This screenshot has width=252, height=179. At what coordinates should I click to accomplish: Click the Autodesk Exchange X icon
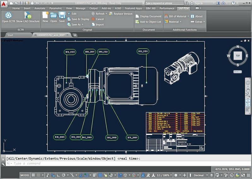click(x=218, y=3)
